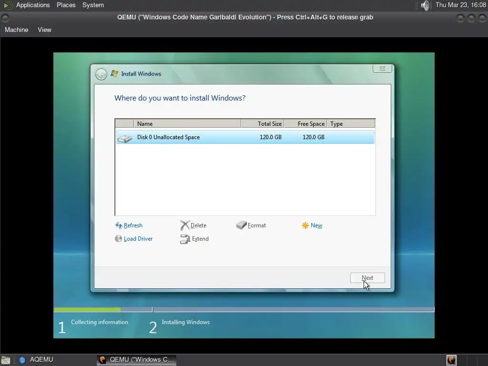This screenshot has width=488, height=366.
Task: Click the AQEMU taskbar icon
Action: [x=22, y=360]
